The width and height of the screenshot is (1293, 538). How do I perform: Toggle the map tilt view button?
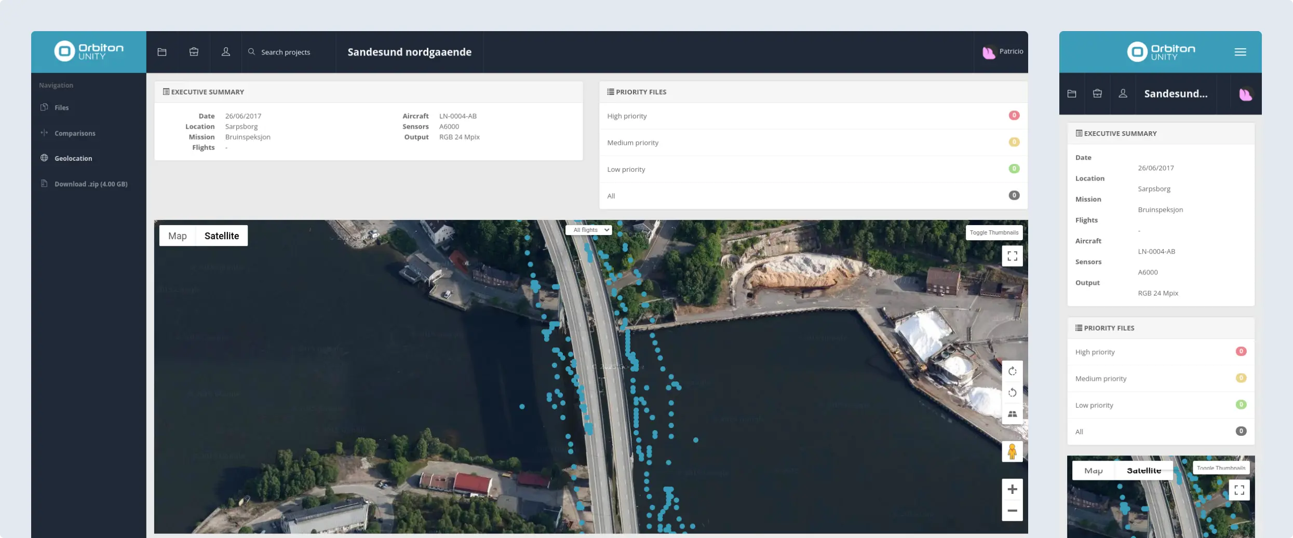1012,414
